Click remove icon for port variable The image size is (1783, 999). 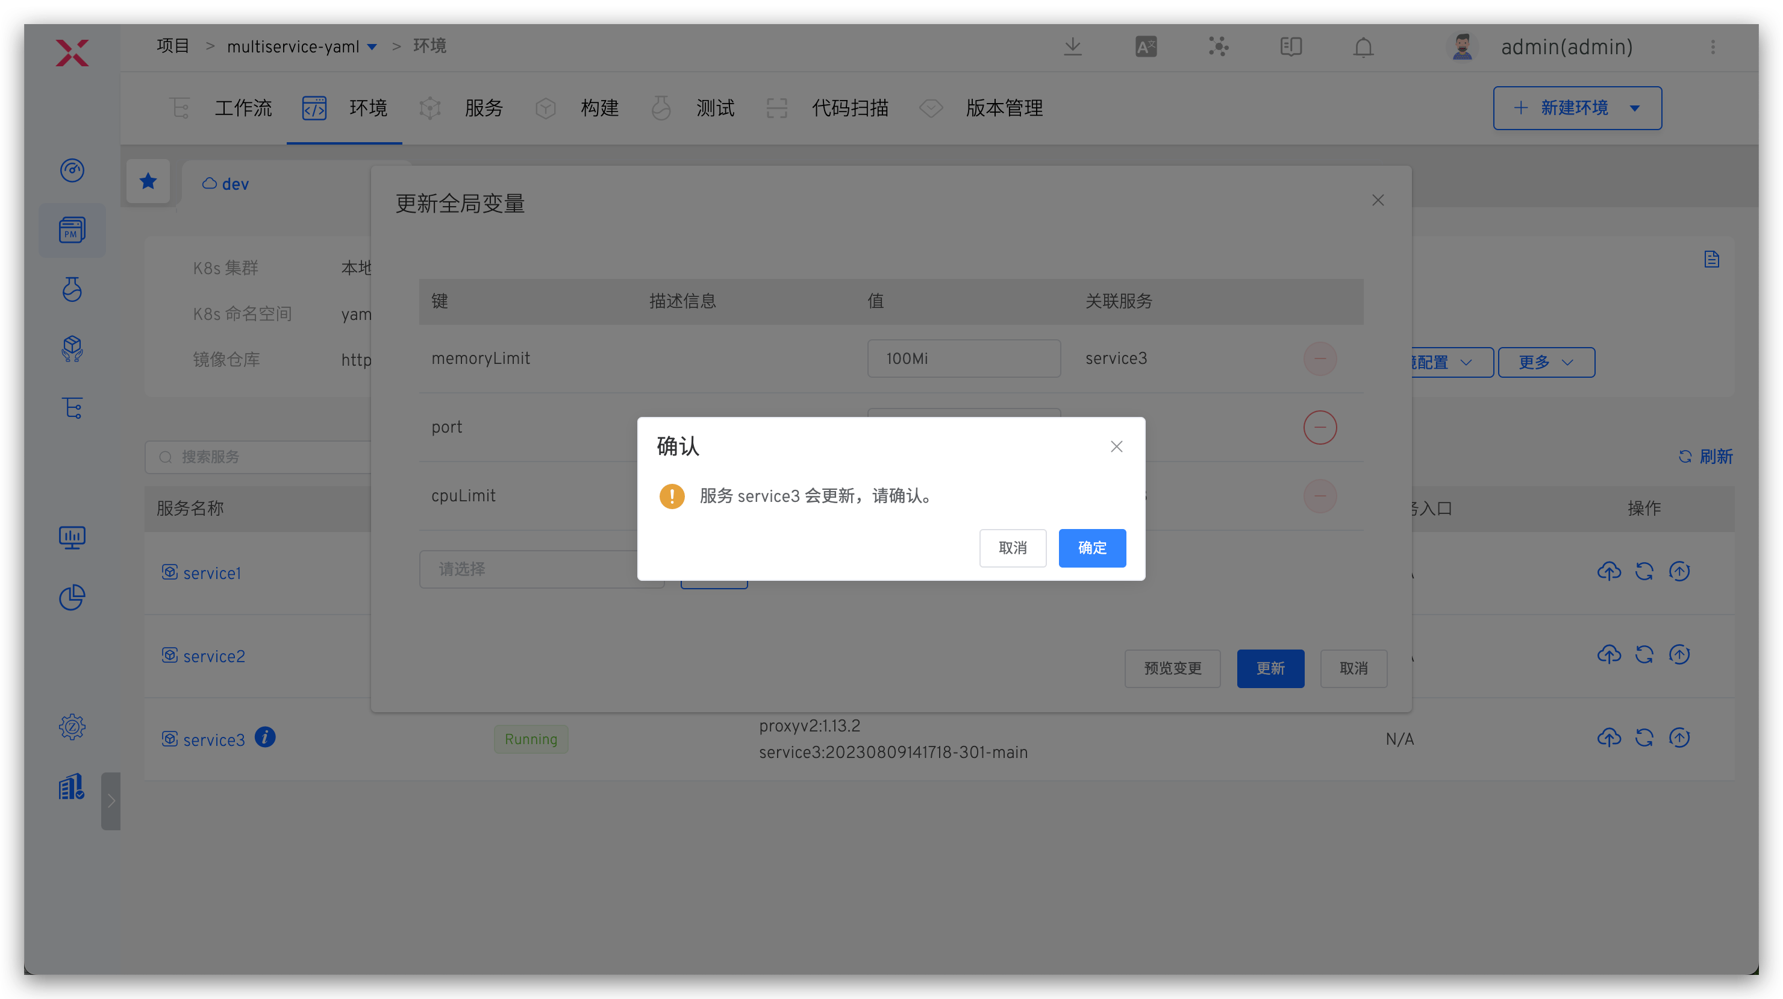(x=1319, y=427)
